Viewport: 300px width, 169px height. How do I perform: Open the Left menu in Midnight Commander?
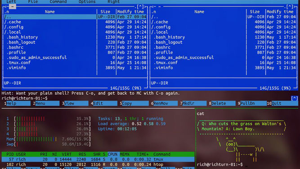pyautogui.click(x=11, y=2)
